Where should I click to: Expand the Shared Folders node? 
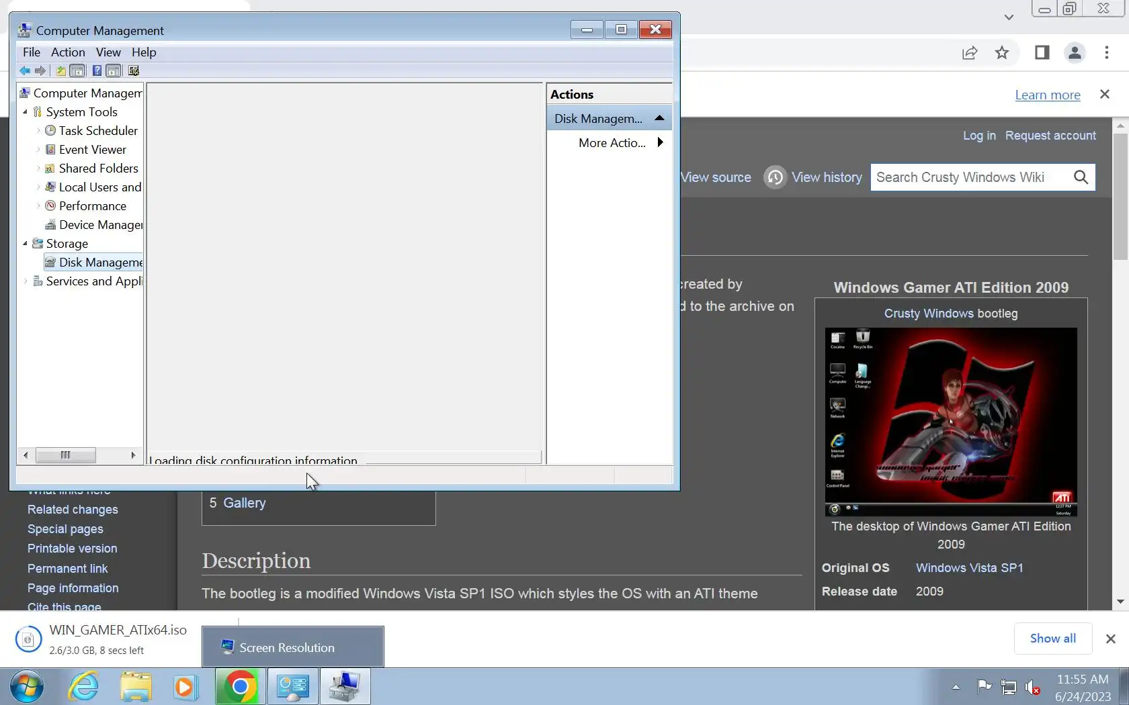click(38, 169)
